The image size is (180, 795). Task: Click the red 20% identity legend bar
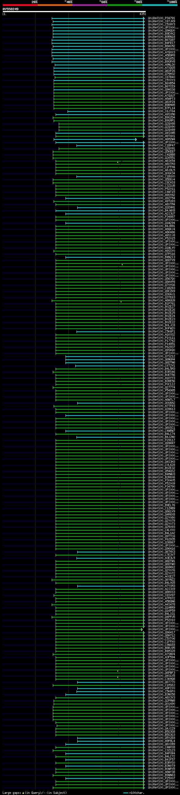coord(20,5)
